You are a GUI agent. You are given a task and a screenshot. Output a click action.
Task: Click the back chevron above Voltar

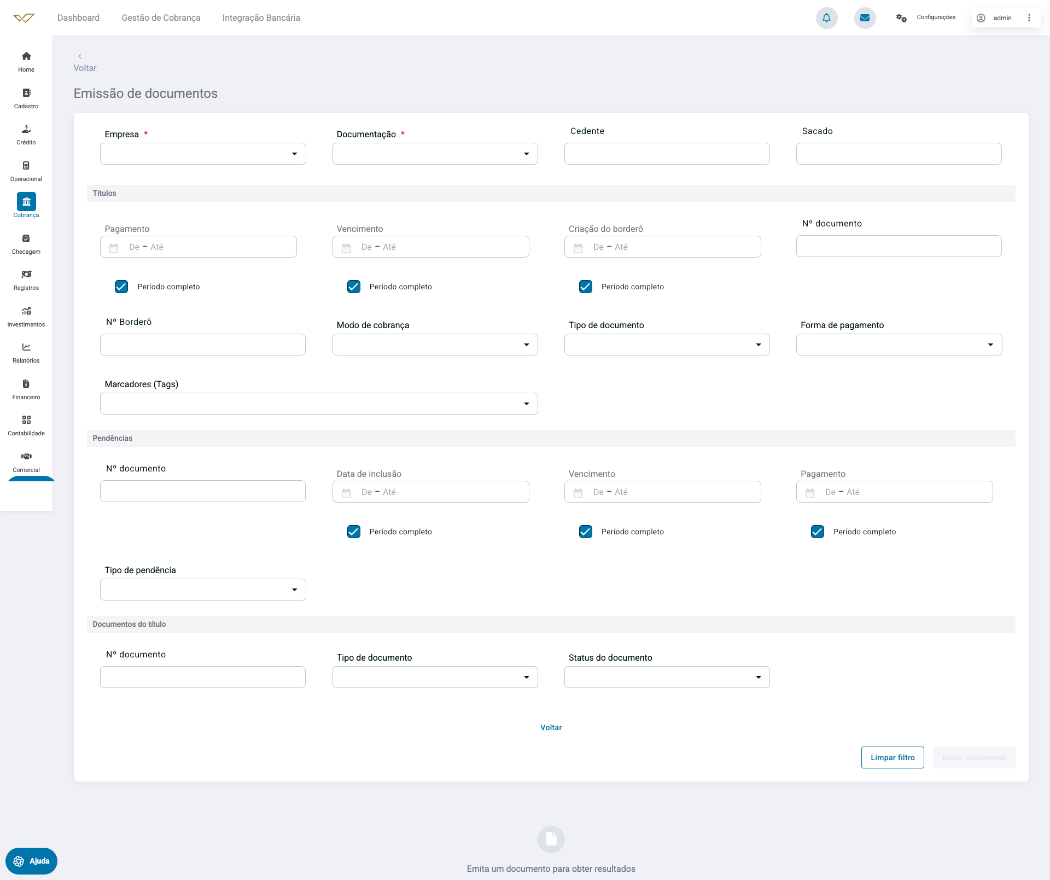(80, 56)
